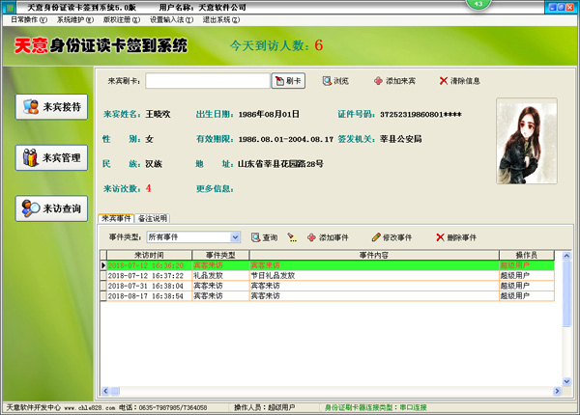The image size is (580, 415).
Task: Expand the 事件类型 dropdown
Action: tap(235, 236)
